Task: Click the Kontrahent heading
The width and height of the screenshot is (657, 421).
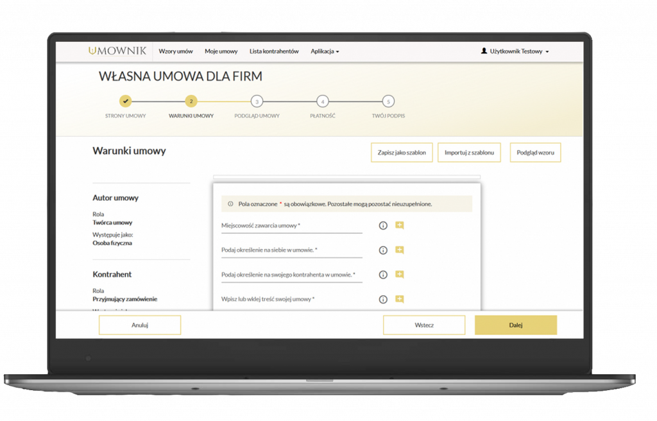Action: (112, 274)
